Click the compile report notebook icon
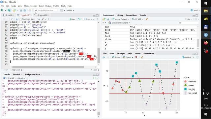Screen dimensions: 211x119 click(x=49, y=19)
